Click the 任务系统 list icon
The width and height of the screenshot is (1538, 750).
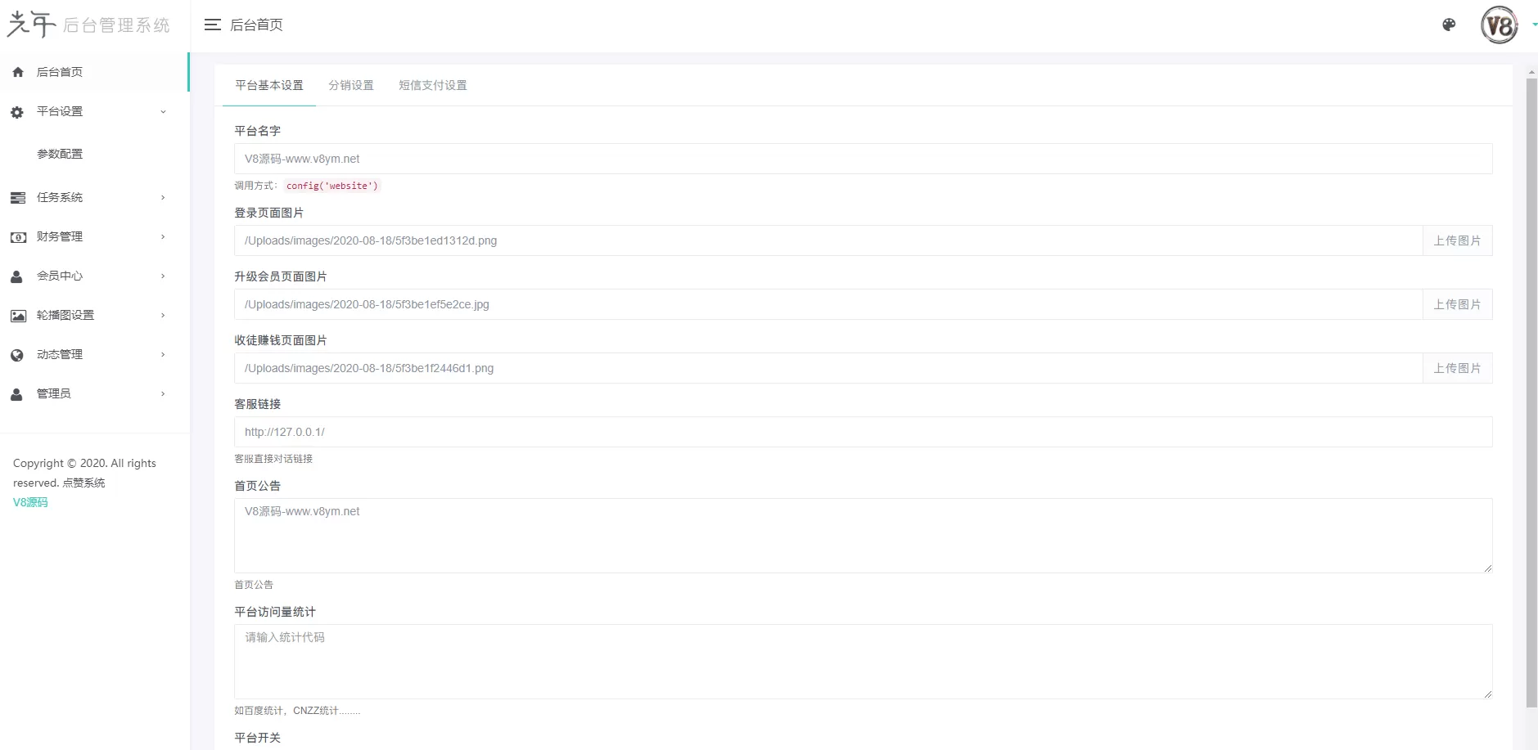click(x=18, y=198)
